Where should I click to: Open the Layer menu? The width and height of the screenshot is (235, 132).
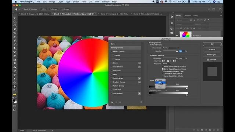click(60, 1)
